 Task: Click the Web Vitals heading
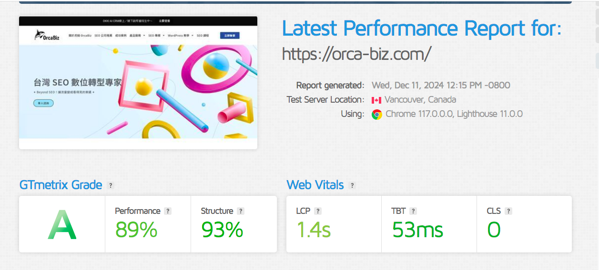(315, 185)
